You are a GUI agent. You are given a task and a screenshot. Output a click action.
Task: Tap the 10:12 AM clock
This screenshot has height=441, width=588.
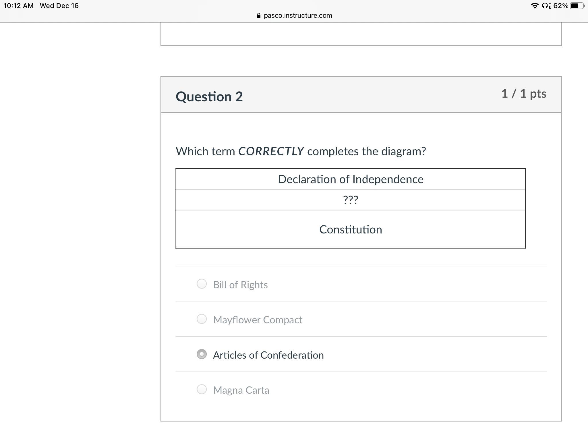(x=18, y=6)
